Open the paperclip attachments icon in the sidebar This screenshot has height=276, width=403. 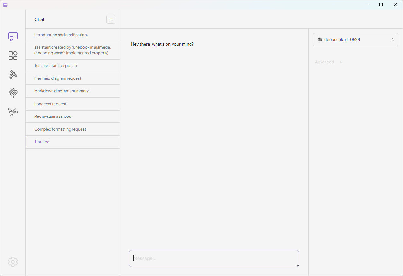(x=13, y=93)
